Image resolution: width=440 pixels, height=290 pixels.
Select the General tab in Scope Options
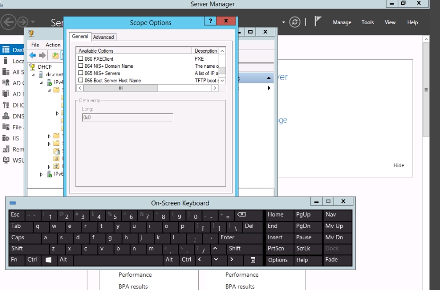[80, 36]
